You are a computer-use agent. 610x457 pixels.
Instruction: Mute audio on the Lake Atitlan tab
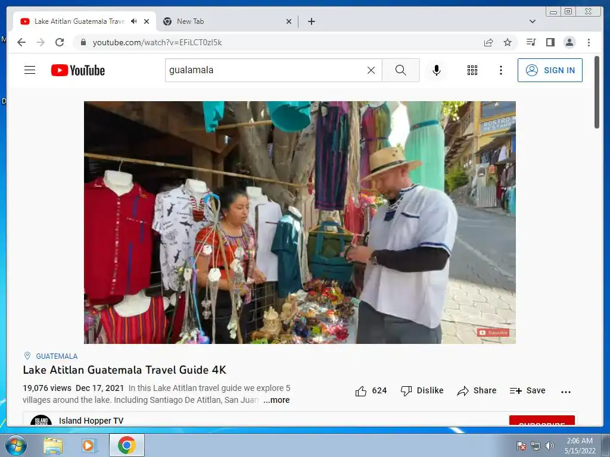(x=134, y=21)
